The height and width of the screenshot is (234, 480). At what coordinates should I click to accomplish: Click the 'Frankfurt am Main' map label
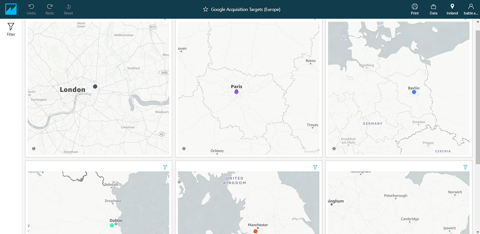click(x=348, y=141)
